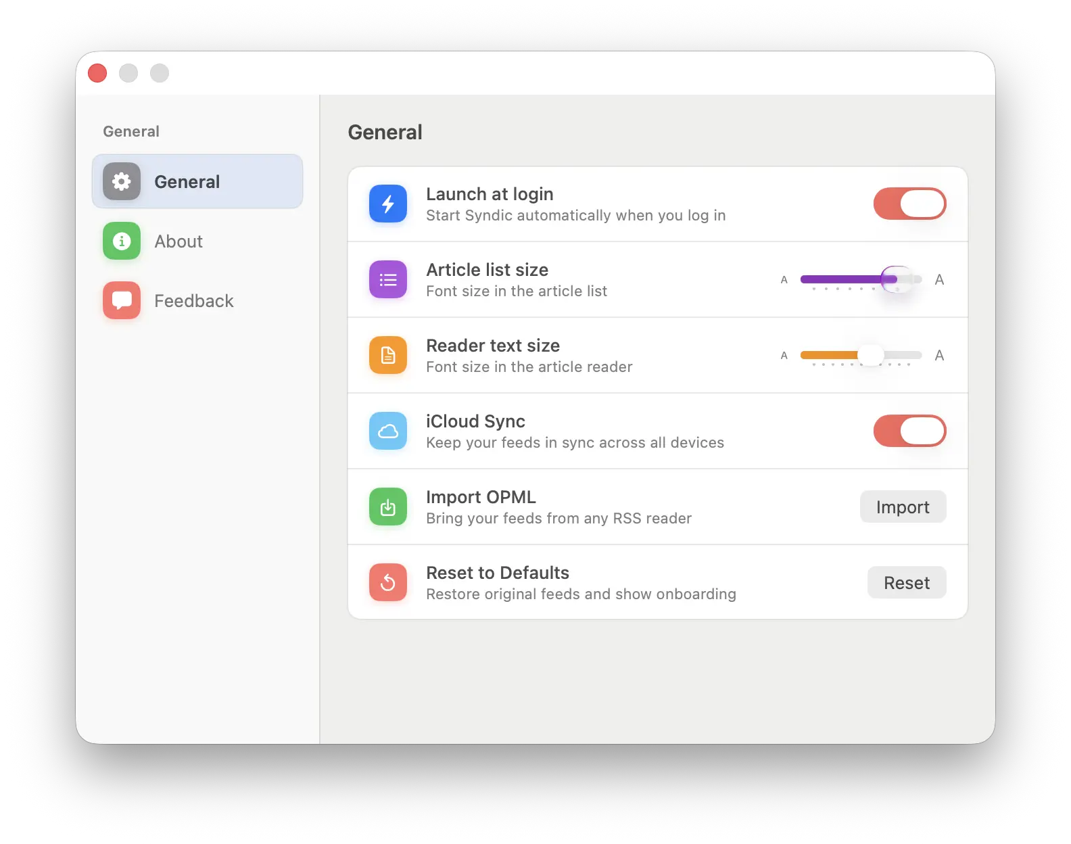Click the orange Reader text size slider
1071x844 pixels.
[861, 355]
